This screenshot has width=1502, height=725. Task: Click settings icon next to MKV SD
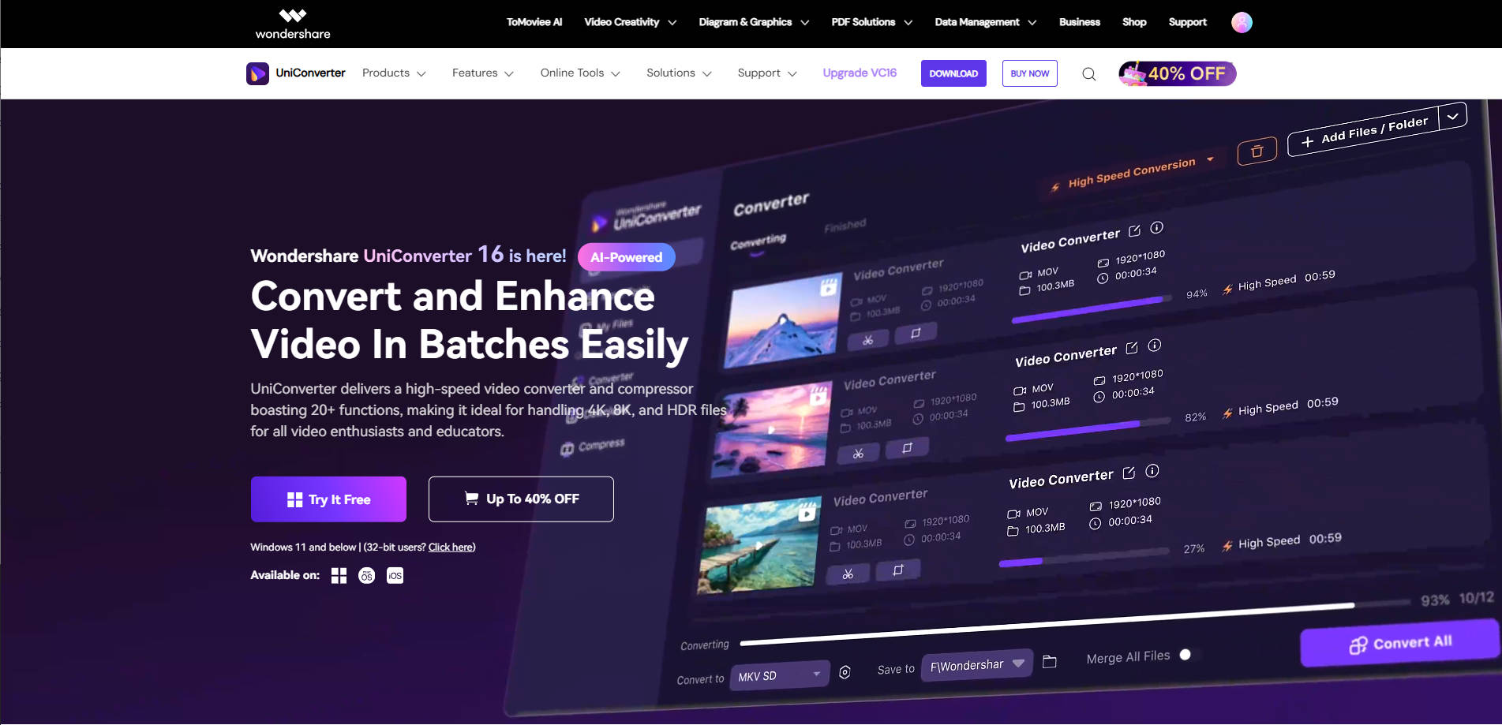click(x=845, y=672)
